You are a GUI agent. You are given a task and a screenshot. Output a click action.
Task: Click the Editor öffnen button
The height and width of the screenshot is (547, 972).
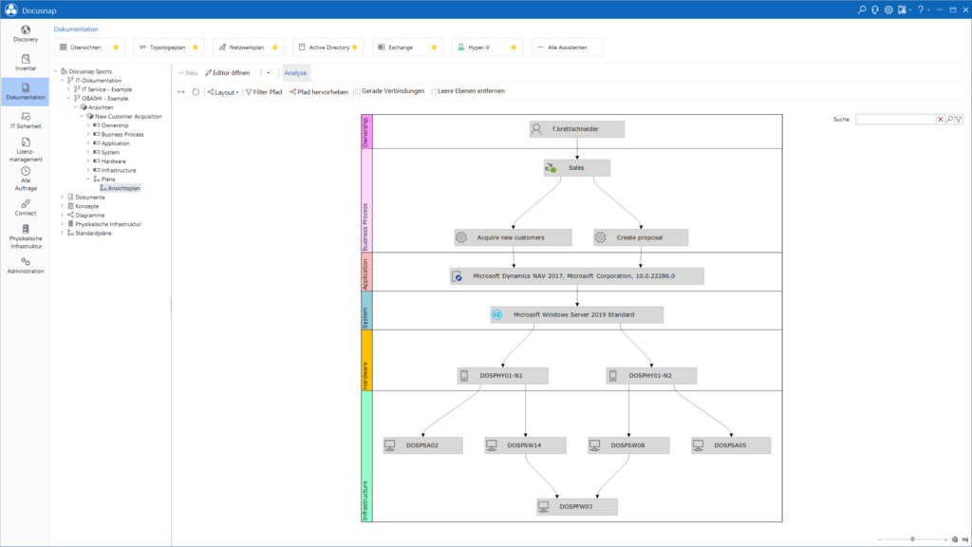click(x=229, y=72)
